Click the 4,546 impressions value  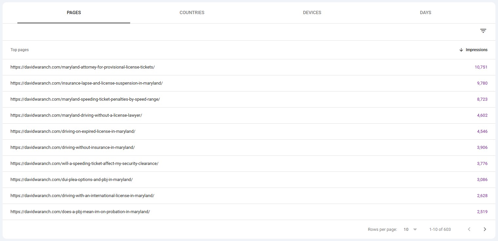(482, 131)
